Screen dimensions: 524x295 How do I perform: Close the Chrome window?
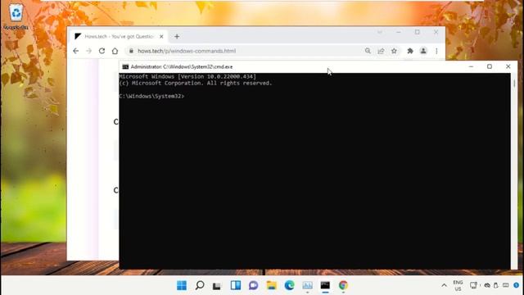(436, 32)
